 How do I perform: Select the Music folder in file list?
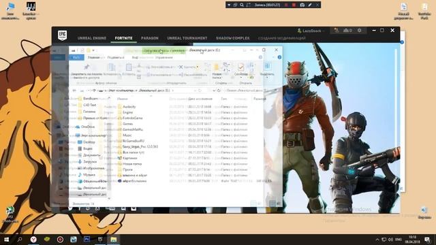point(127,135)
